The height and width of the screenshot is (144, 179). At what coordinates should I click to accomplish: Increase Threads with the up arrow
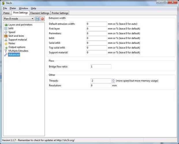pyautogui.click(x=113, y=80)
